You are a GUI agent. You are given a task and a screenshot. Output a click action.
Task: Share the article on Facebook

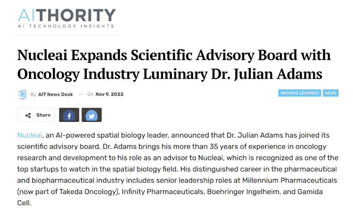coord(69,115)
